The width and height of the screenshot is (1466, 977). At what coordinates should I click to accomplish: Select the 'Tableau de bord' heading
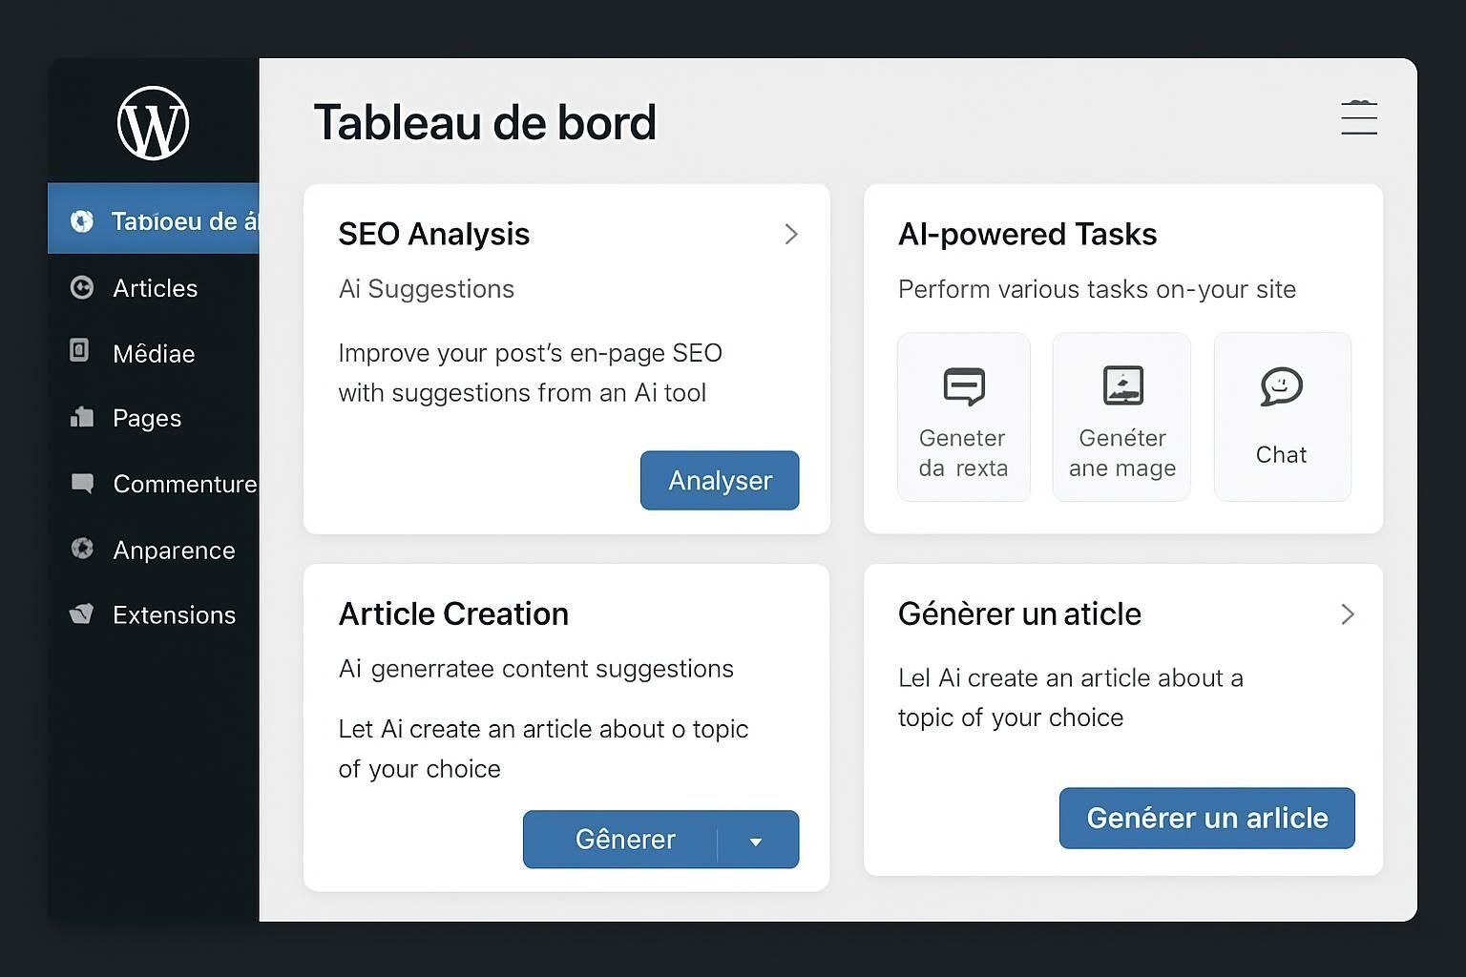pyautogui.click(x=485, y=122)
